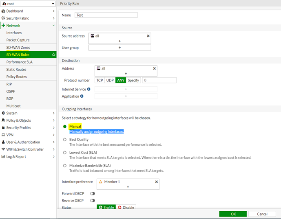Toggle Reverse DSCP switch
The height and width of the screenshot is (219, 281).
(x=93, y=201)
